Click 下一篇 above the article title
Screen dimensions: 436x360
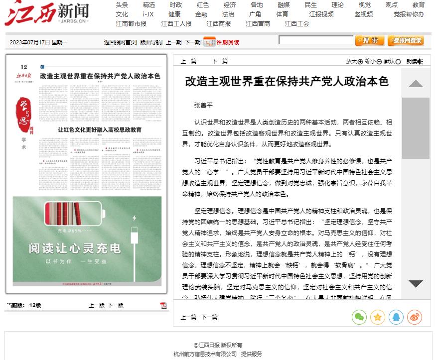point(220,61)
